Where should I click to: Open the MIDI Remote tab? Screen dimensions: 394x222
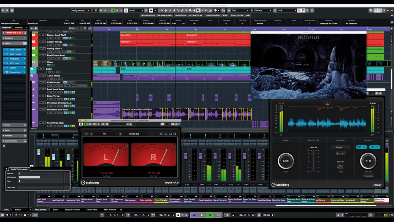coord(110,209)
